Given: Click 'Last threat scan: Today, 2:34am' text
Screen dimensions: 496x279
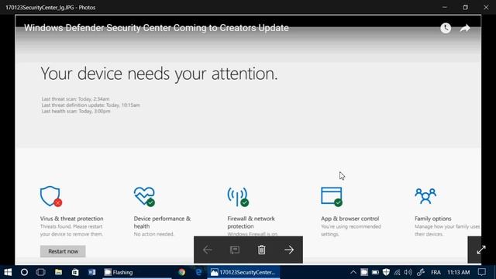Looking at the screenshot, I should (75, 99).
